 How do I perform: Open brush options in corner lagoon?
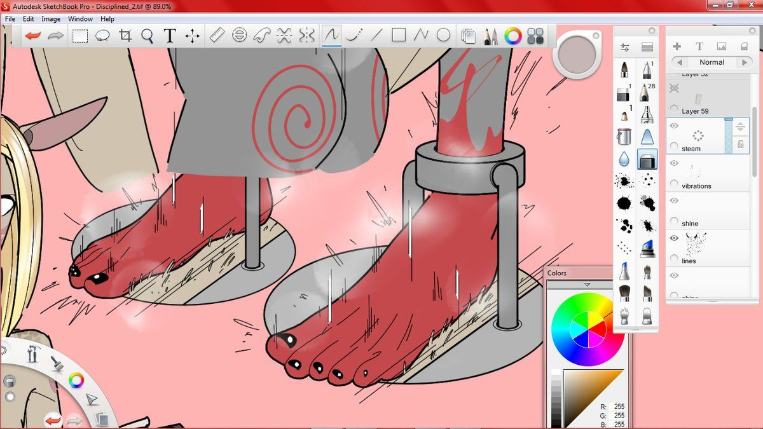tap(56, 364)
